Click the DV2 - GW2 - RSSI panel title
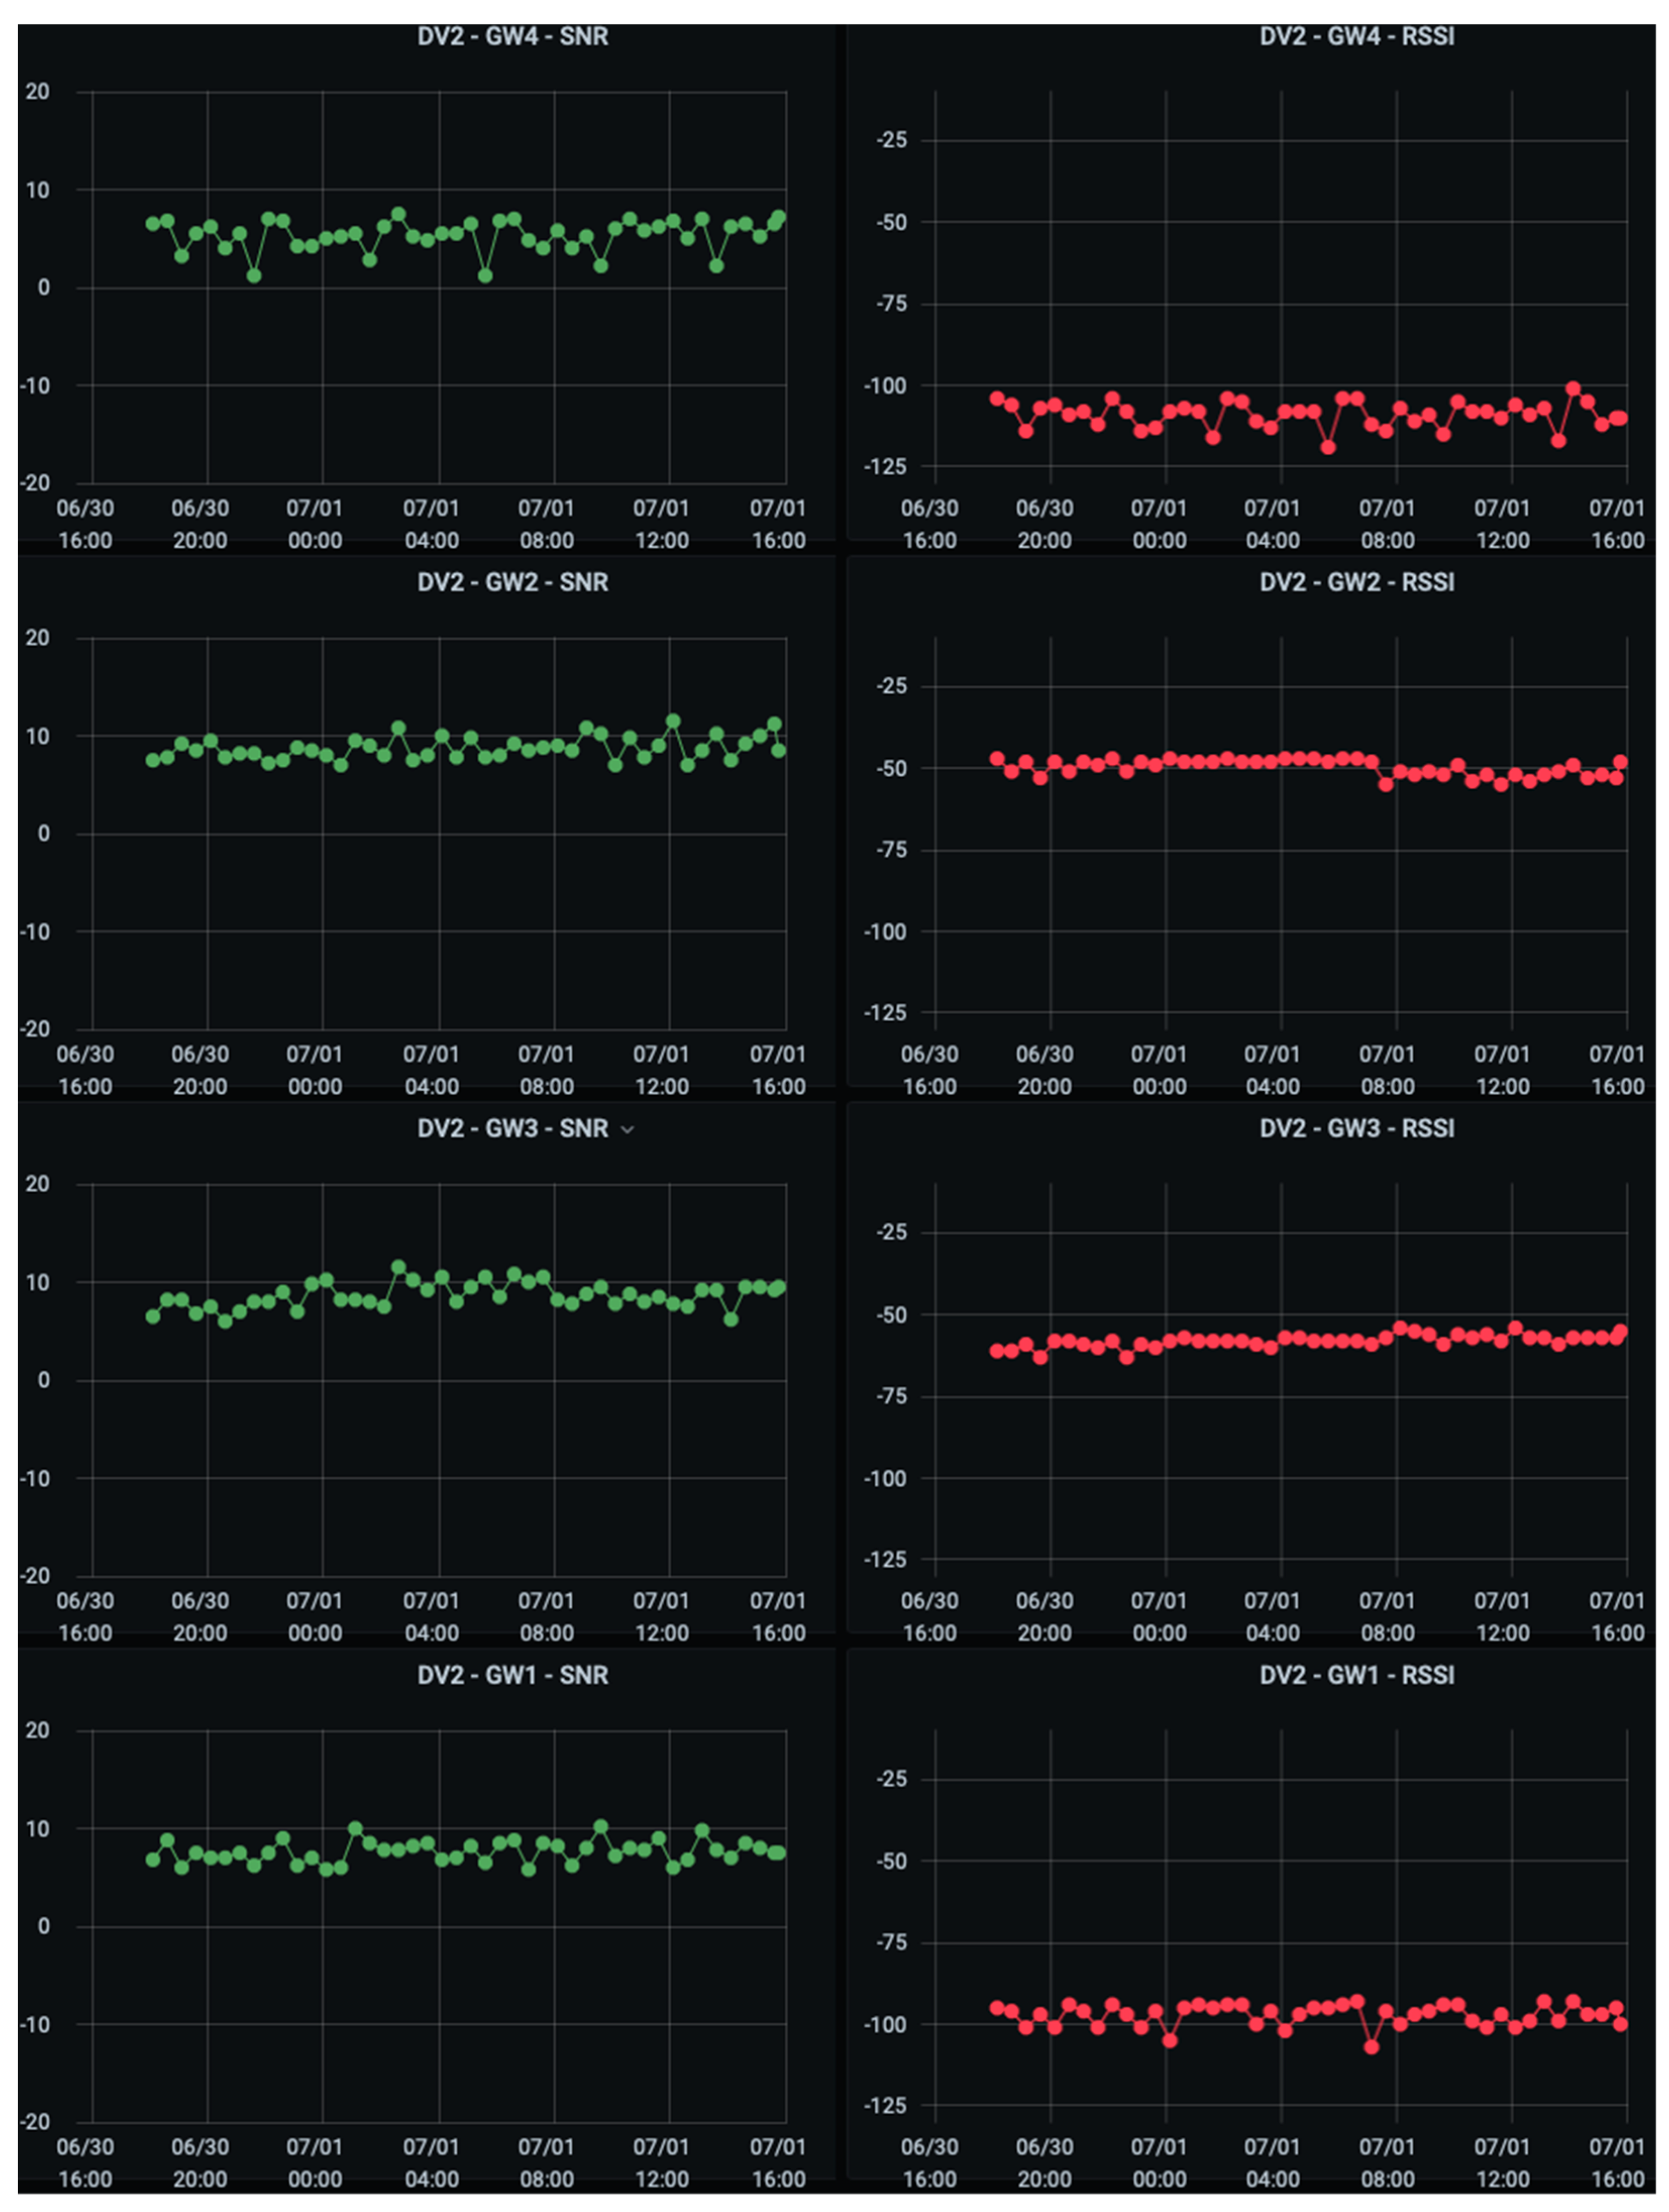This screenshot has height=2212, width=1669. [x=1356, y=582]
